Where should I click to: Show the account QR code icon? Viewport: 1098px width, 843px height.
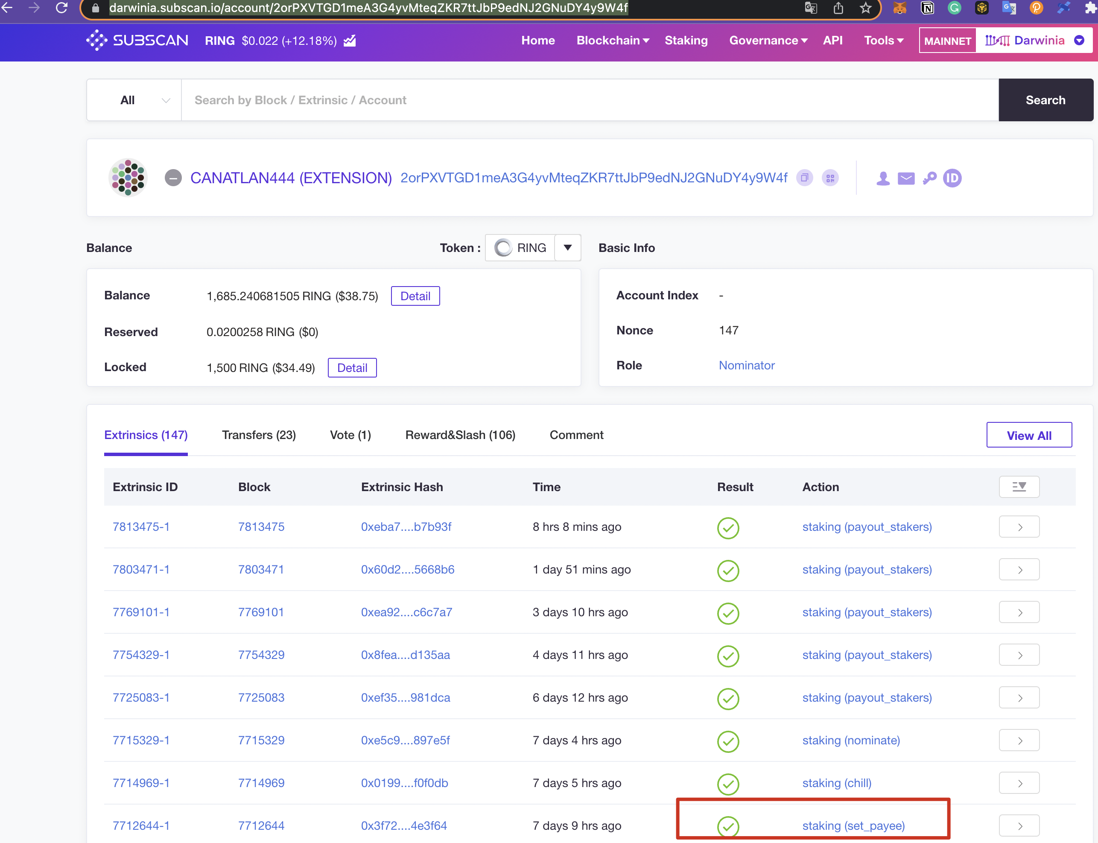(x=831, y=178)
